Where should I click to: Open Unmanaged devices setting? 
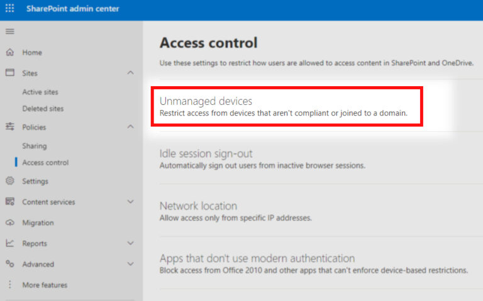click(x=206, y=101)
